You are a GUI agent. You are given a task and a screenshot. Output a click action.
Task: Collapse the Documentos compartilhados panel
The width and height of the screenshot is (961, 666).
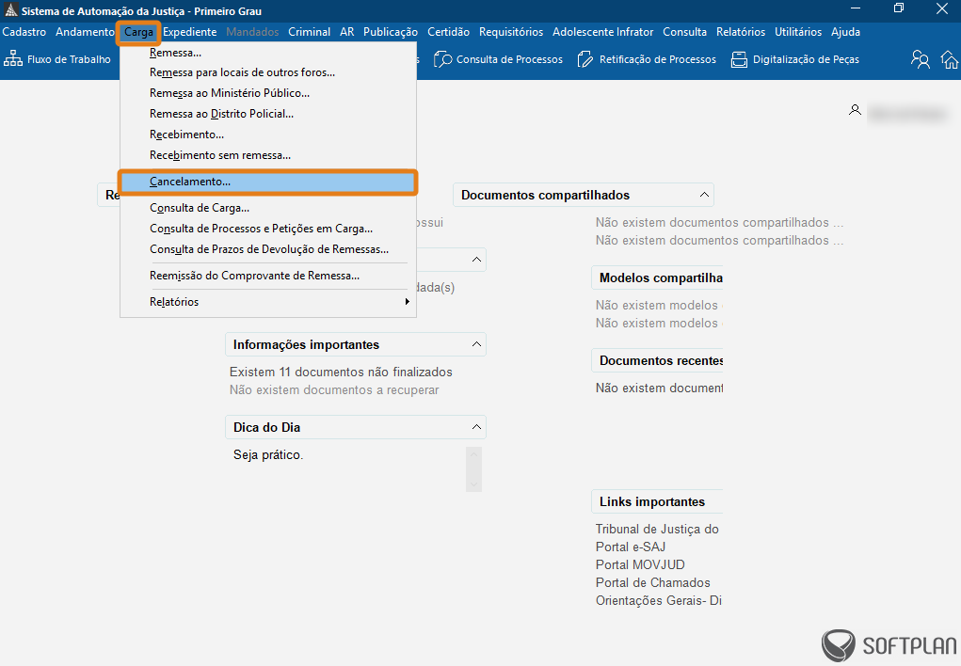(704, 195)
